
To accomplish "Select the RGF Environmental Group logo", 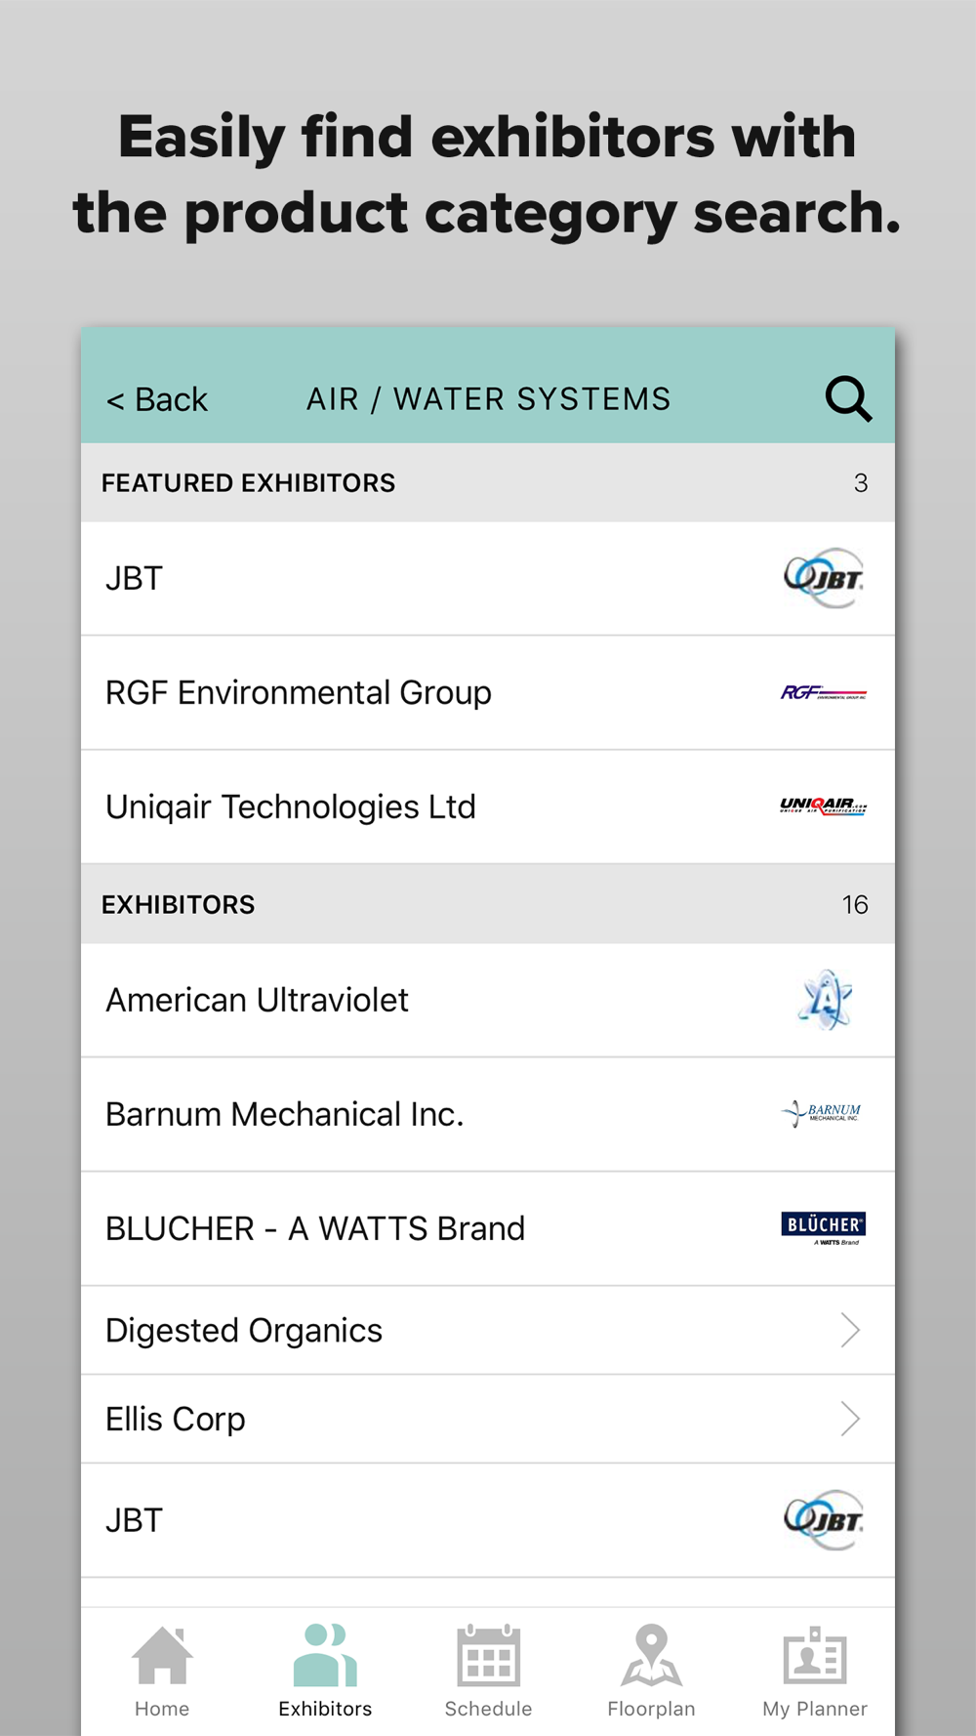I will click(x=824, y=692).
